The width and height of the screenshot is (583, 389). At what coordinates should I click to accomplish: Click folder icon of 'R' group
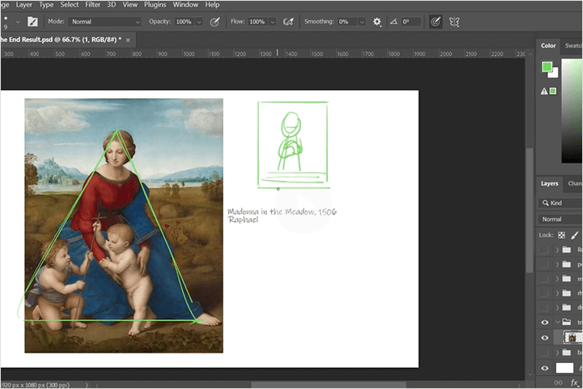(x=566, y=250)
